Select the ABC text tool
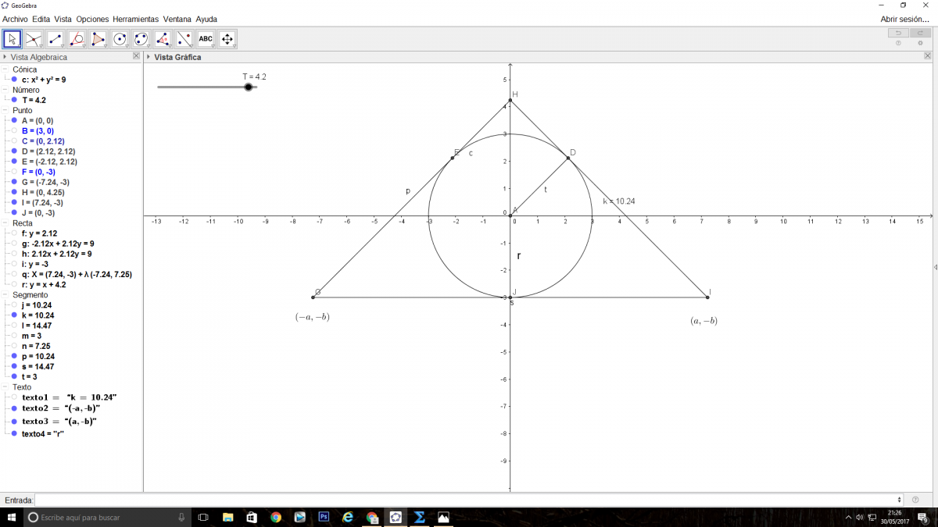This screenshot has height=527, width=938. [x=206, y=38]
